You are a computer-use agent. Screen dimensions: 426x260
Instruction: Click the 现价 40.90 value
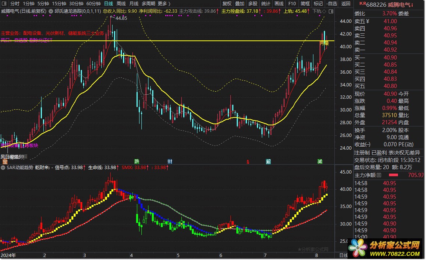(x=390, y=94)
